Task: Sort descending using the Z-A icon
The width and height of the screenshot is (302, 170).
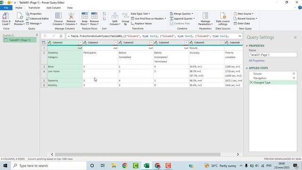Action: [104, 18]
